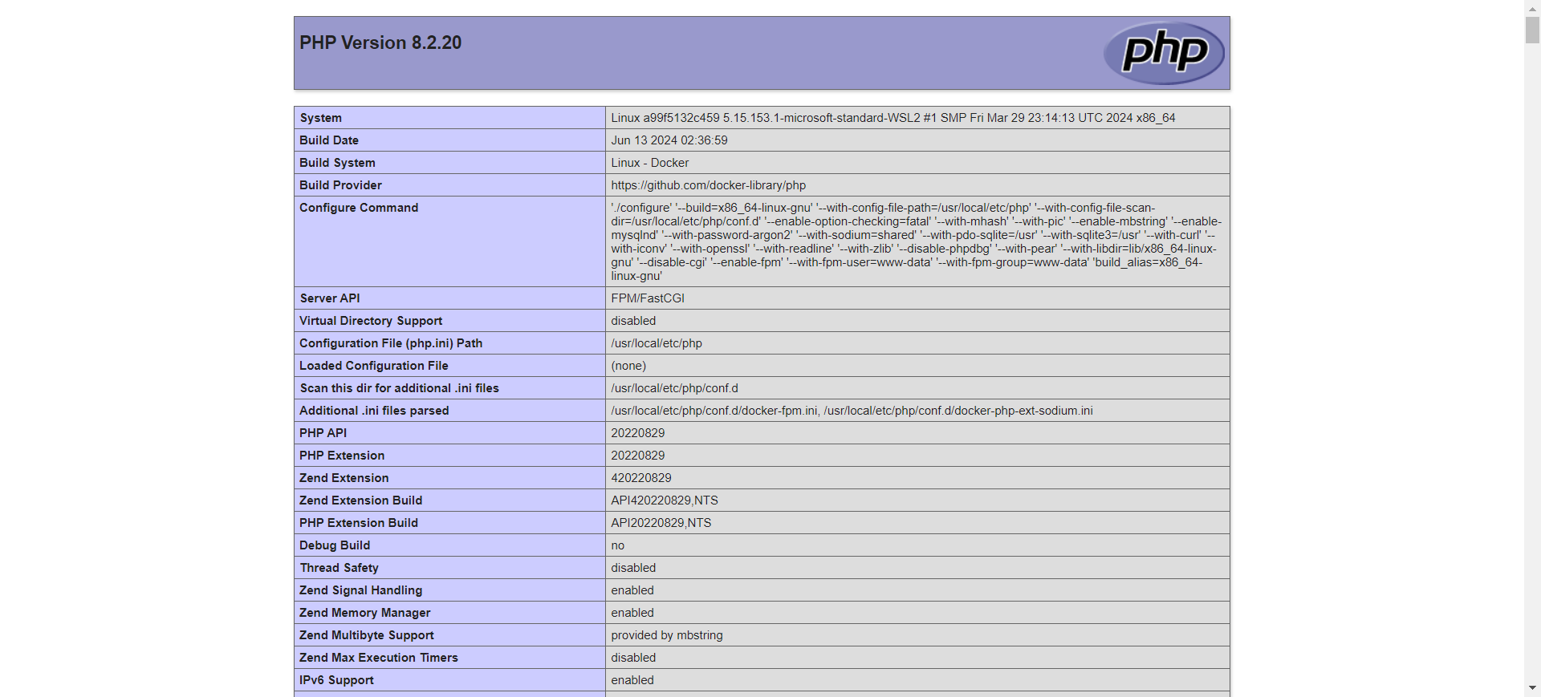1541x697 pixels.
Task: Click the Linux a99f5132c459 system value
Action: point(892,118)
